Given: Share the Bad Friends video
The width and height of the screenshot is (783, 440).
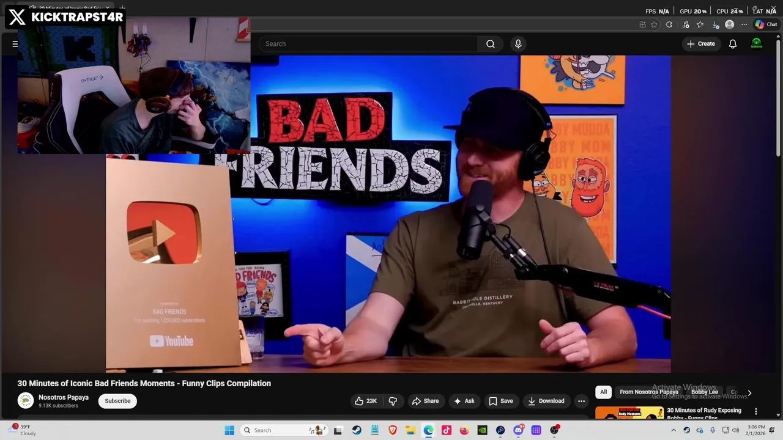Looking at the screenshot, I should 425,401.
